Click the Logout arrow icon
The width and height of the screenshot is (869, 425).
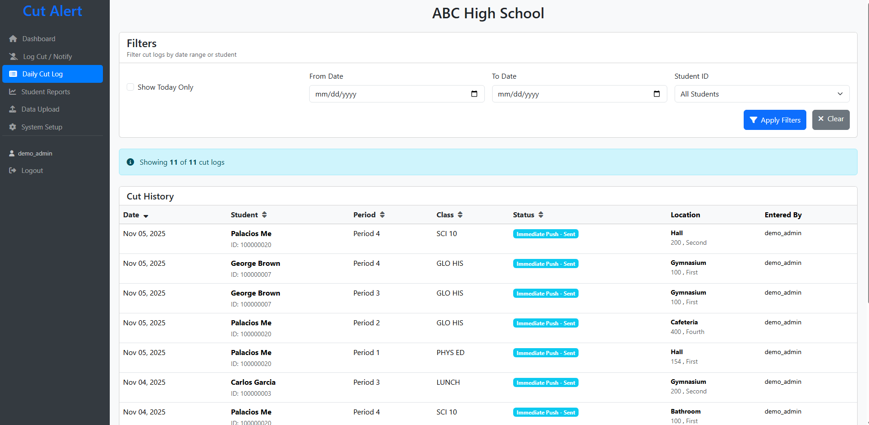13,171
